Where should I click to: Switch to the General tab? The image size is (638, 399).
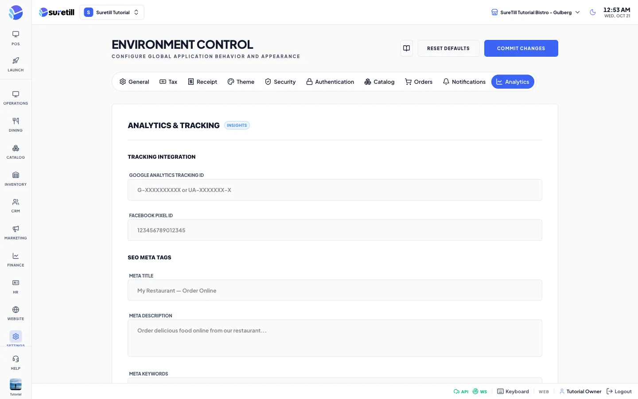click(134, 82)
